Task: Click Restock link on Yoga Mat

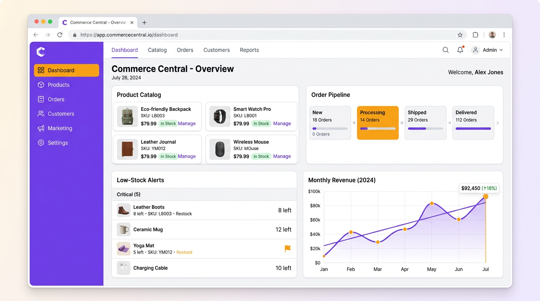Action: [184, 252]
